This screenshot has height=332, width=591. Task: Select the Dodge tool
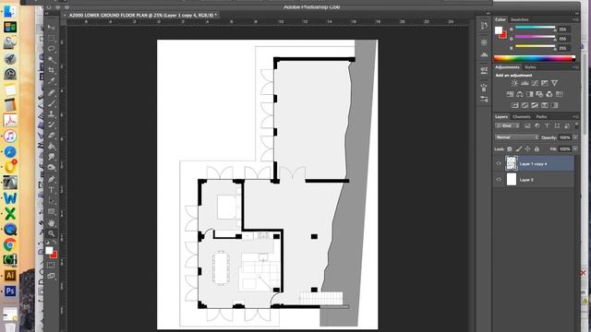click(x=52, y=168)
